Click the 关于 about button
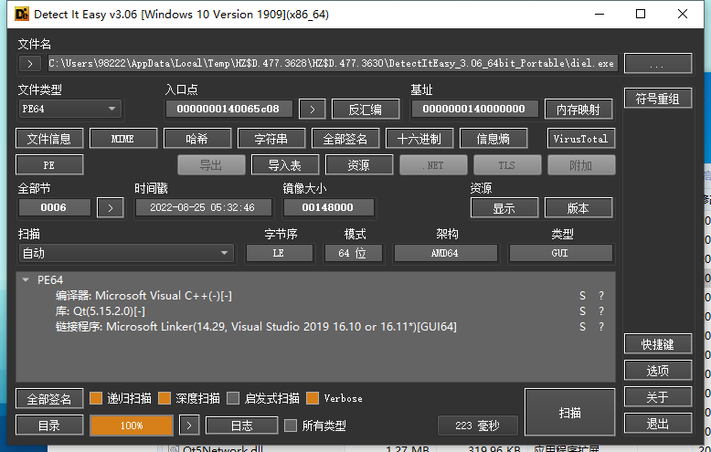 [658, 397]
